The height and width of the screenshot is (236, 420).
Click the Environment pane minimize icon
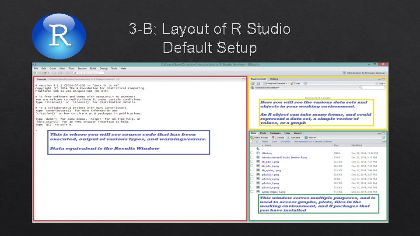click(379, 79)
